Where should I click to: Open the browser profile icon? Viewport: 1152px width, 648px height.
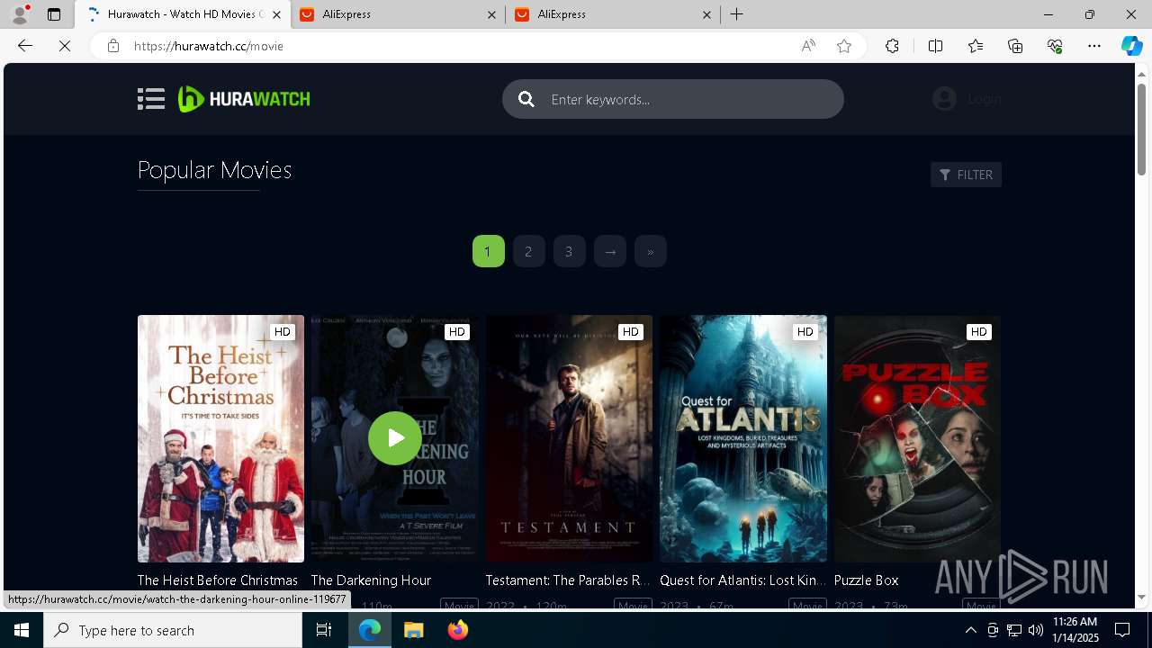click(20, 14)
